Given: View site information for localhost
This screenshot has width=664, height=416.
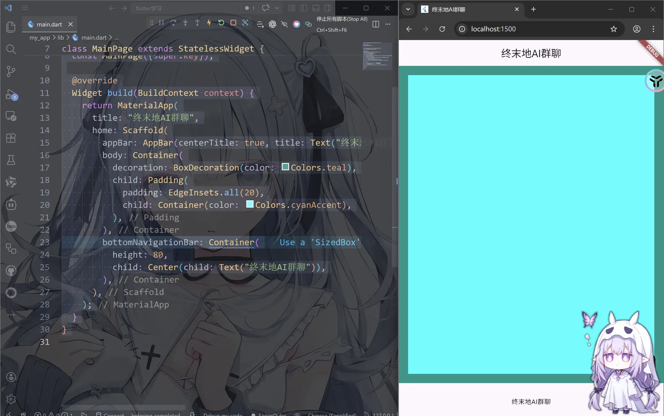Looking at the screenshot, I should point(462,29).
